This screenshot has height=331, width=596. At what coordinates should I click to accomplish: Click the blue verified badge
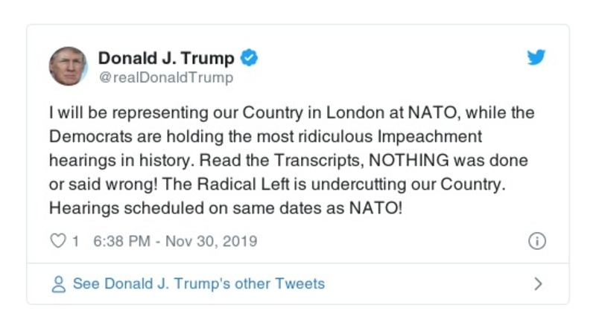pos(250,58)
